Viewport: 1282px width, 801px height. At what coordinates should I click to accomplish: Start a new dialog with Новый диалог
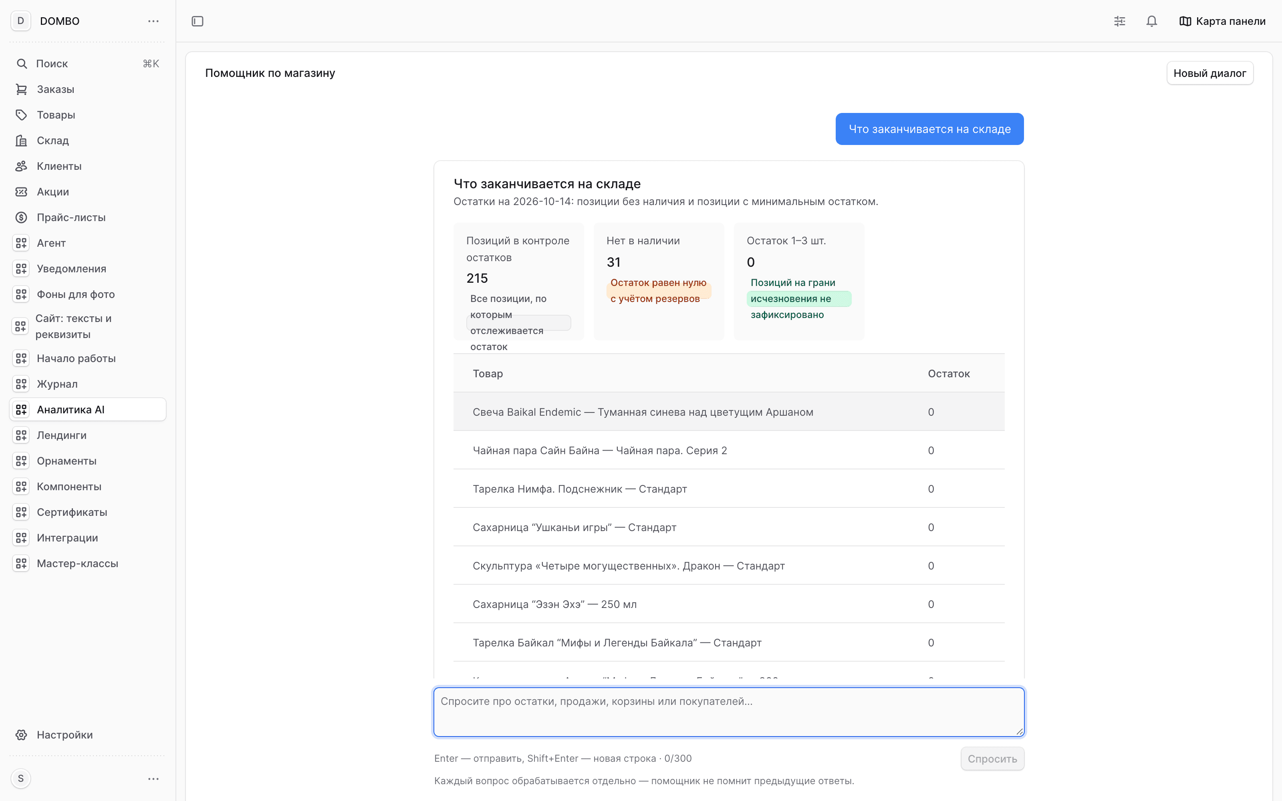point(1209,73)
